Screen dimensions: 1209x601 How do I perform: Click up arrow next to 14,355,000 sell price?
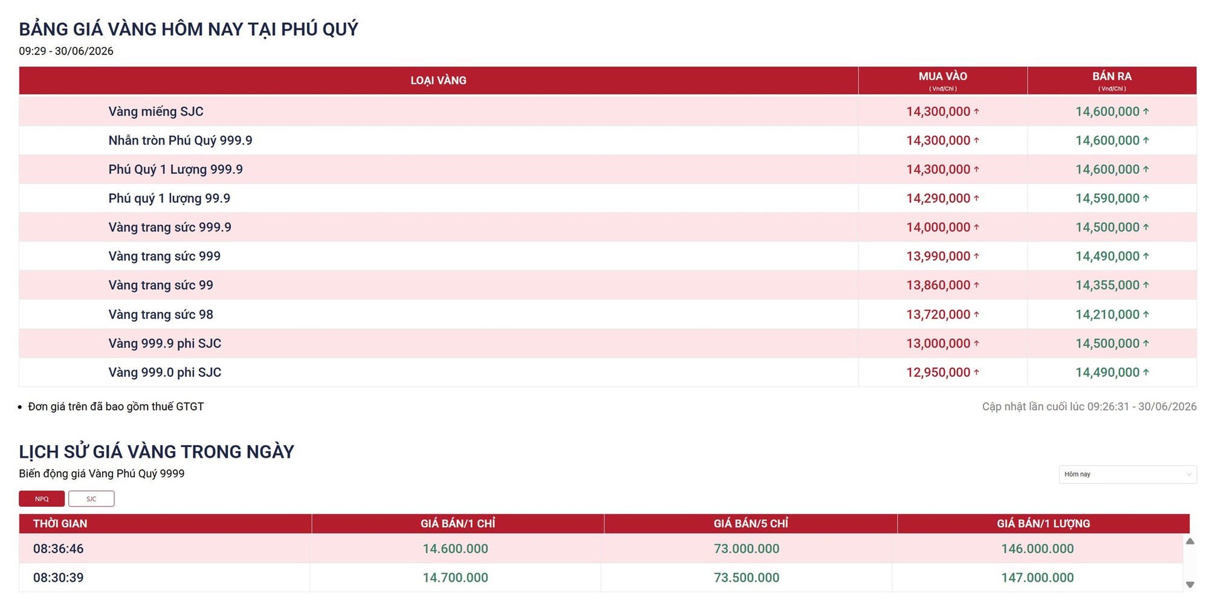click(1146, 285)
